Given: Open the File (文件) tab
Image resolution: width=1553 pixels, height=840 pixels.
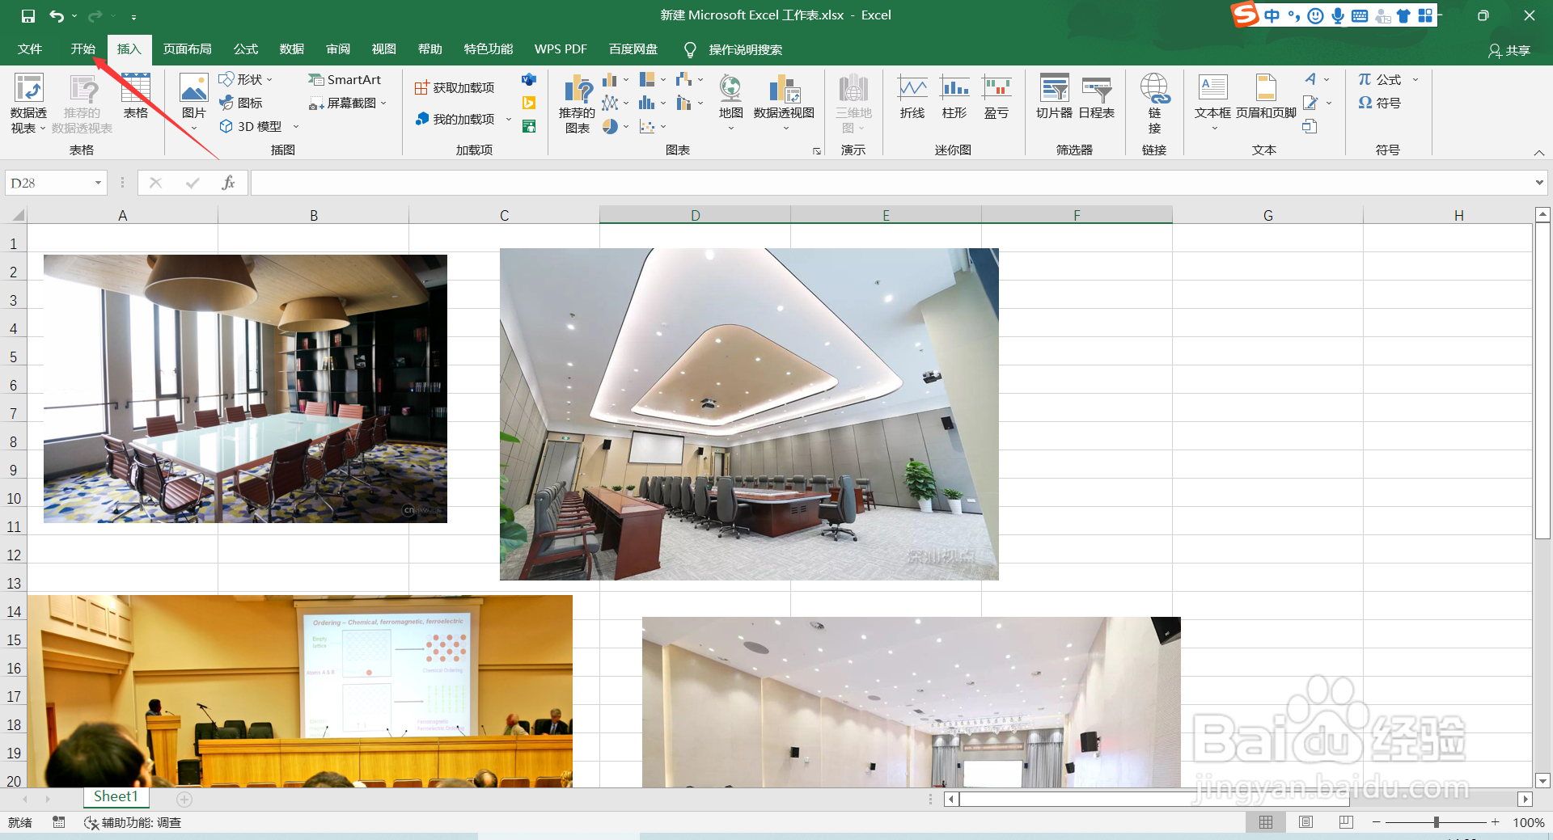Looking at the screenshot, I should (30, 49).
